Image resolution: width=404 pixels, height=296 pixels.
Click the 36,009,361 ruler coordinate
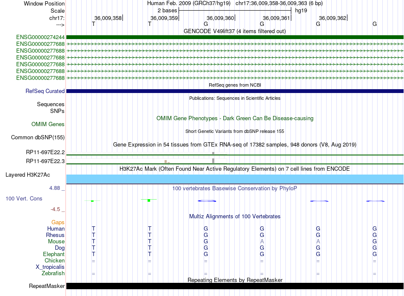click(x=276, y=18)
